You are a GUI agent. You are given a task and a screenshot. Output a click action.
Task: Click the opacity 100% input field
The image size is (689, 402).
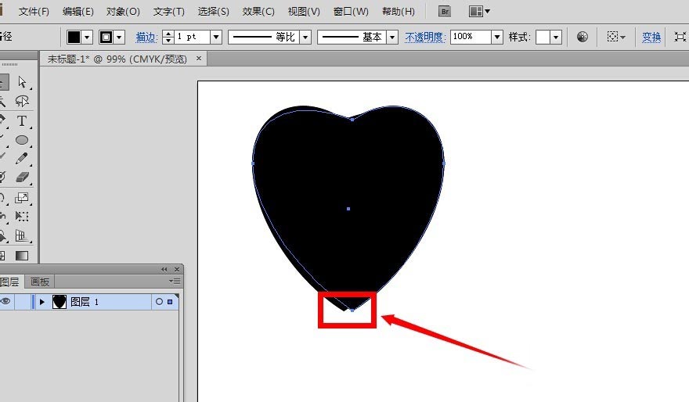click(x=471, y=38)
